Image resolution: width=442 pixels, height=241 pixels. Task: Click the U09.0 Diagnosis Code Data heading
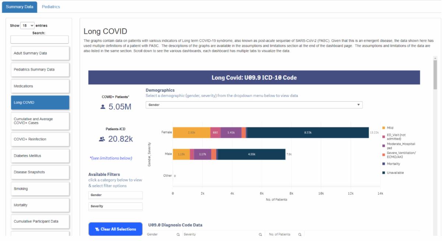175,225
